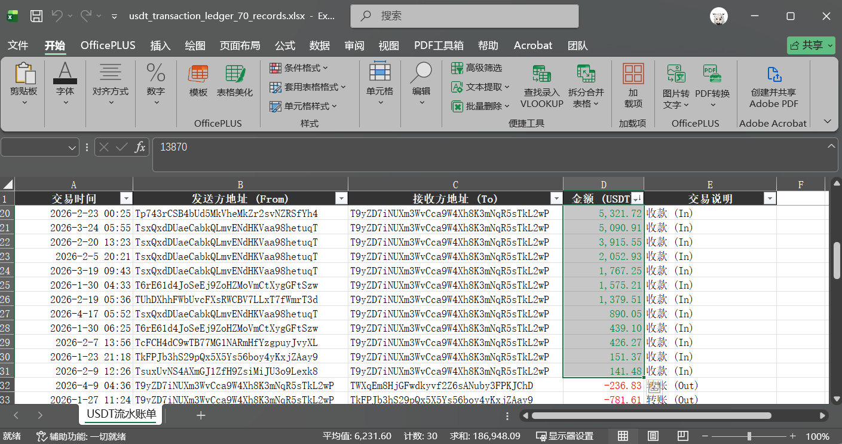
Task: Open the 文件 File menu
Action: [x=18, y=45]
